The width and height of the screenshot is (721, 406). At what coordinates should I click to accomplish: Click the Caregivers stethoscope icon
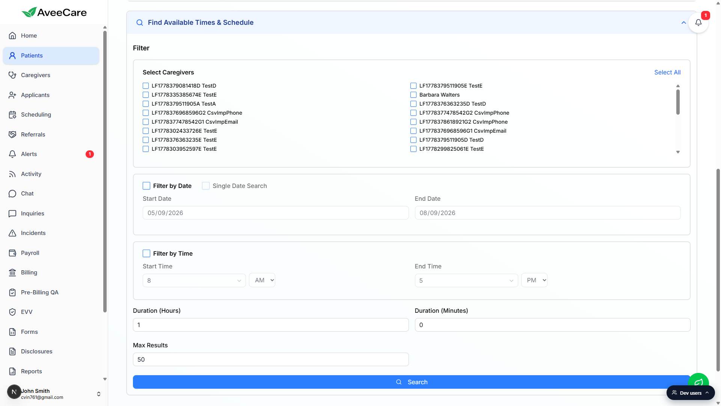(12, 75)
